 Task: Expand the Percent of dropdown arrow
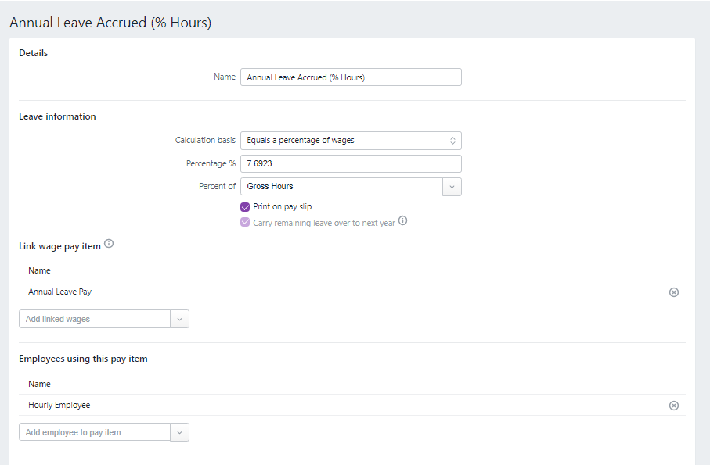[452, 187]
